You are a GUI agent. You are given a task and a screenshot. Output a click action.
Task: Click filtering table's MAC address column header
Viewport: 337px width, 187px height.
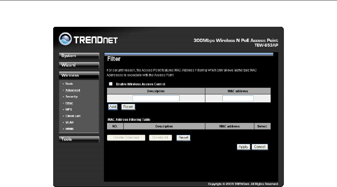click(230, 126)
